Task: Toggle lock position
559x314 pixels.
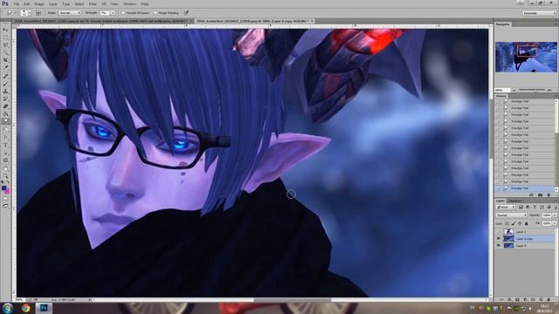Action: click(x=520, y=223)
